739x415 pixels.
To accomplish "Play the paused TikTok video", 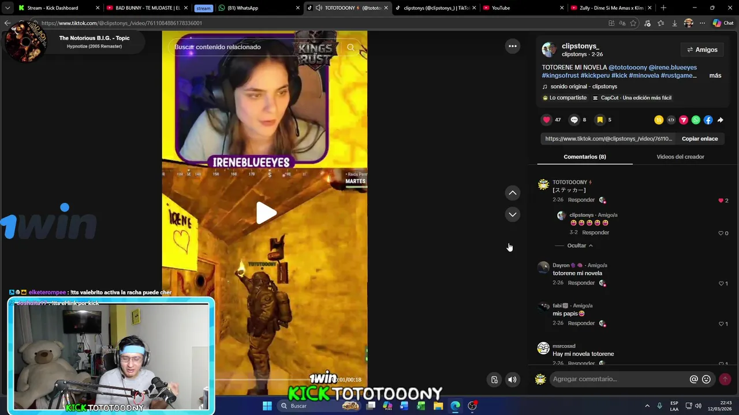I will click(x=265, y=213).
